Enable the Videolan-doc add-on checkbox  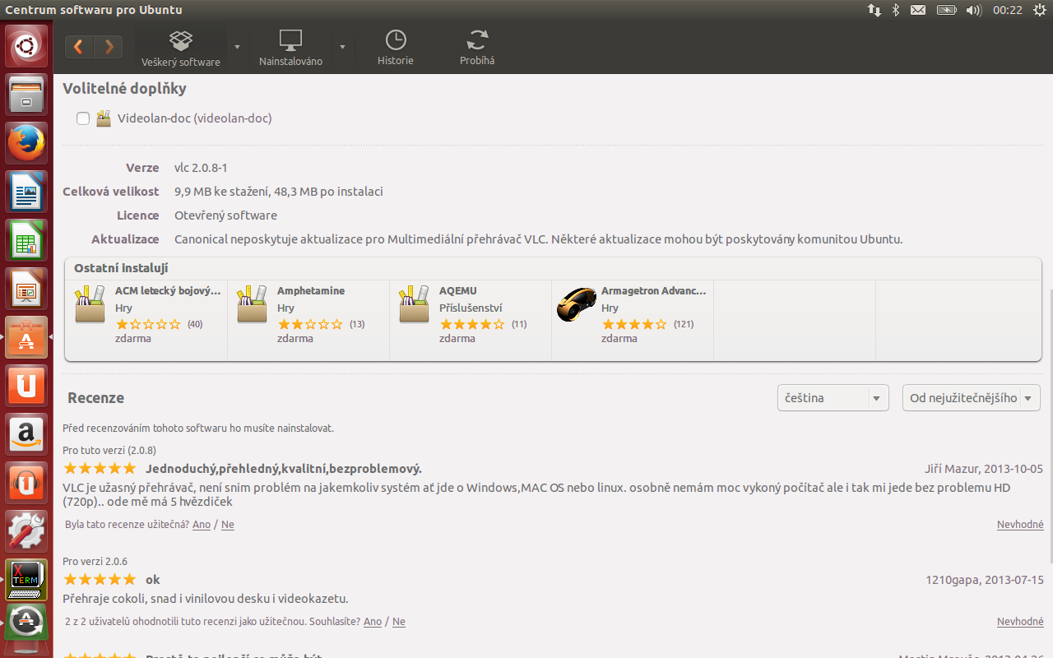click(x=83, y=118)
